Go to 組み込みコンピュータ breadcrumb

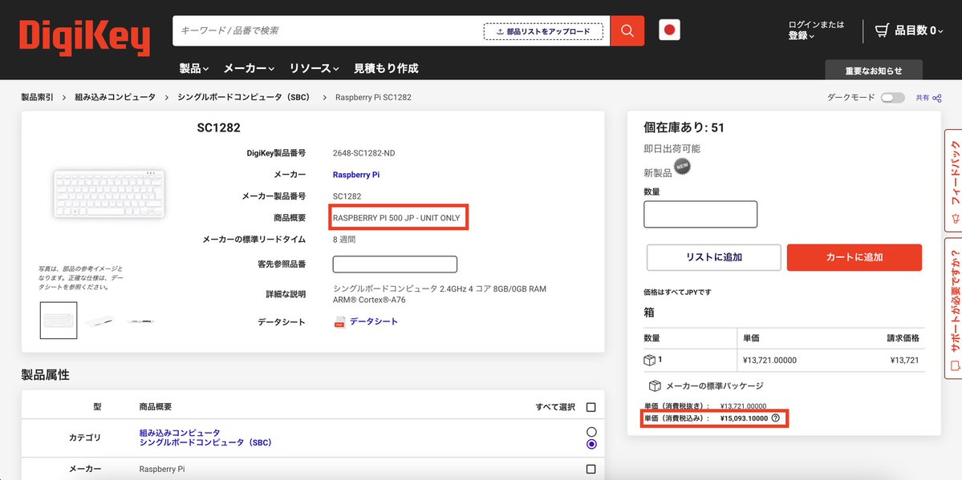pos(116,98)
